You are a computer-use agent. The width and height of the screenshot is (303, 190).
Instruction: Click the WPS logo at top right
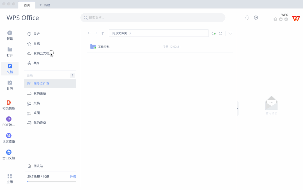296,19
